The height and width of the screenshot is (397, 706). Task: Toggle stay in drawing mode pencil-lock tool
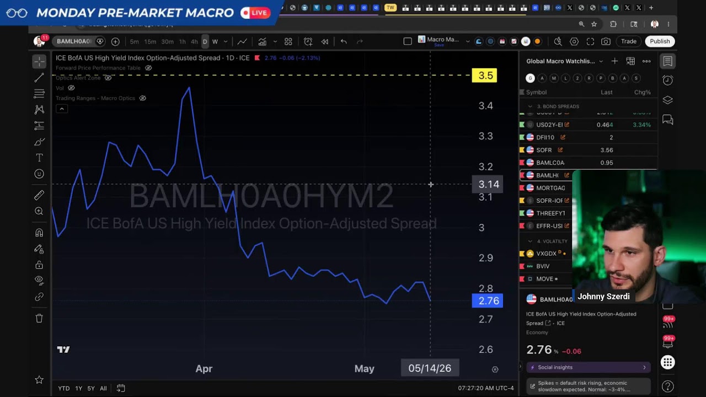coord(39,249)
